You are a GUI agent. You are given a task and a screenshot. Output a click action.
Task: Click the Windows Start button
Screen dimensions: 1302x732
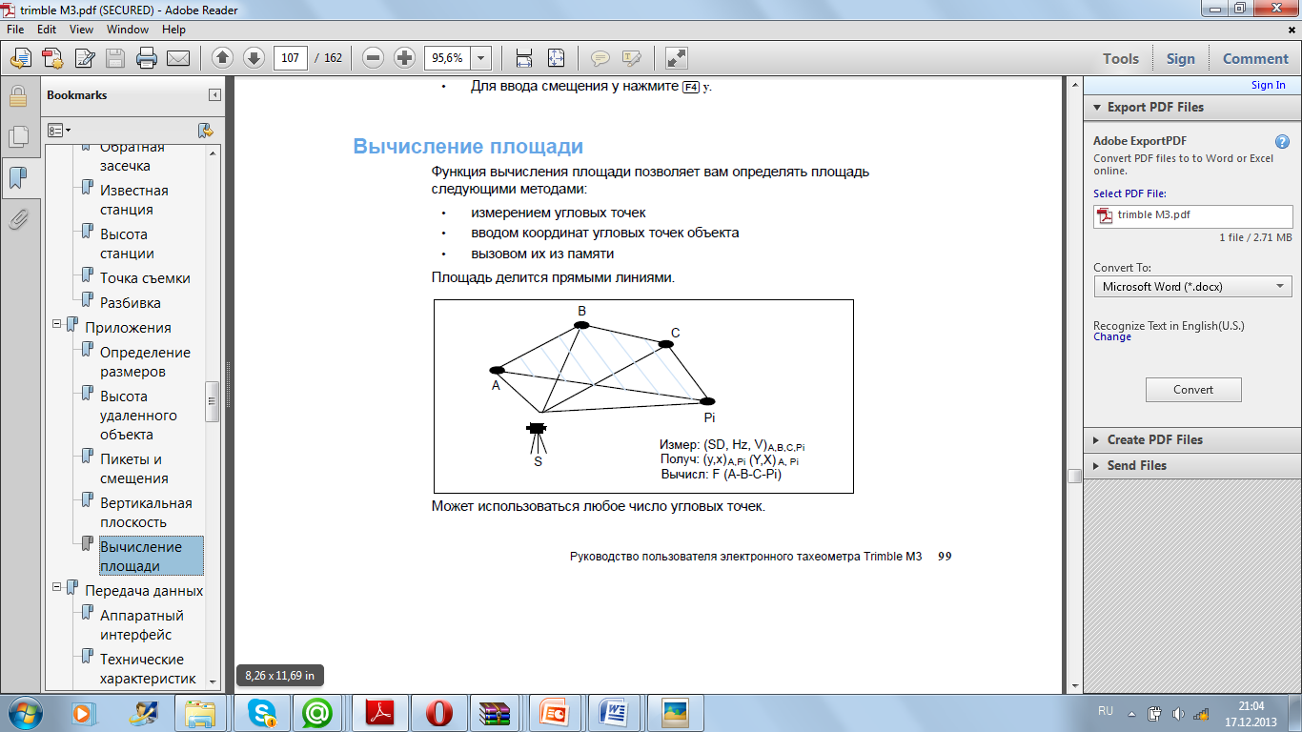23,711
